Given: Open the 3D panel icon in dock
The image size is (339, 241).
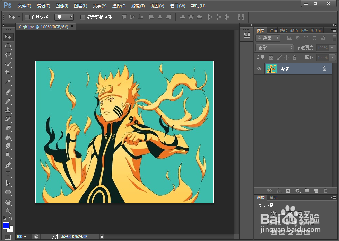Looking at the screenshot, I should [247, 35].
